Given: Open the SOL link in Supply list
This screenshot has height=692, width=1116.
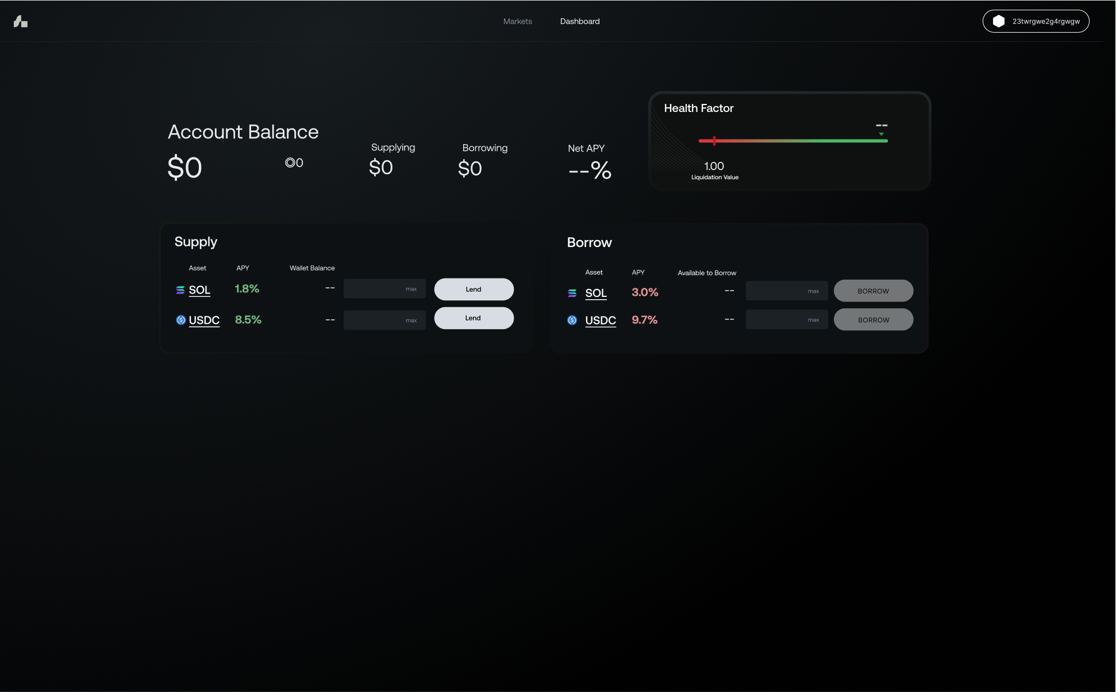Looking at the screenshot, I should pos(199,290).
